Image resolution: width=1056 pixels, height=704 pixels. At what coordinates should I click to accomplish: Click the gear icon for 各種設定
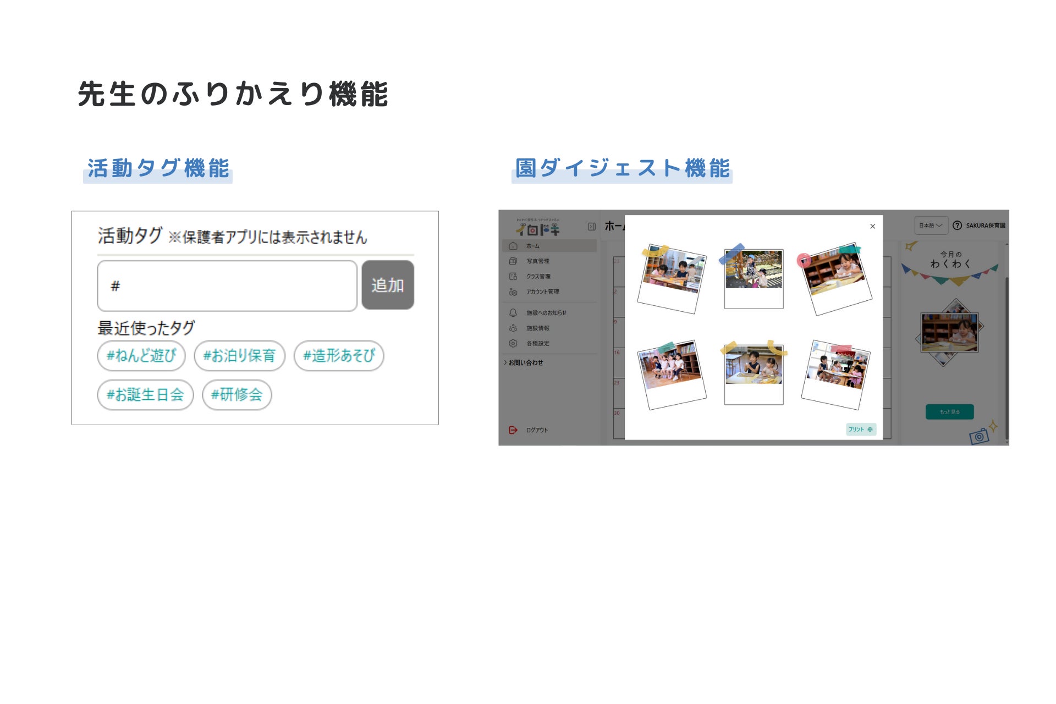click(513, 343)
